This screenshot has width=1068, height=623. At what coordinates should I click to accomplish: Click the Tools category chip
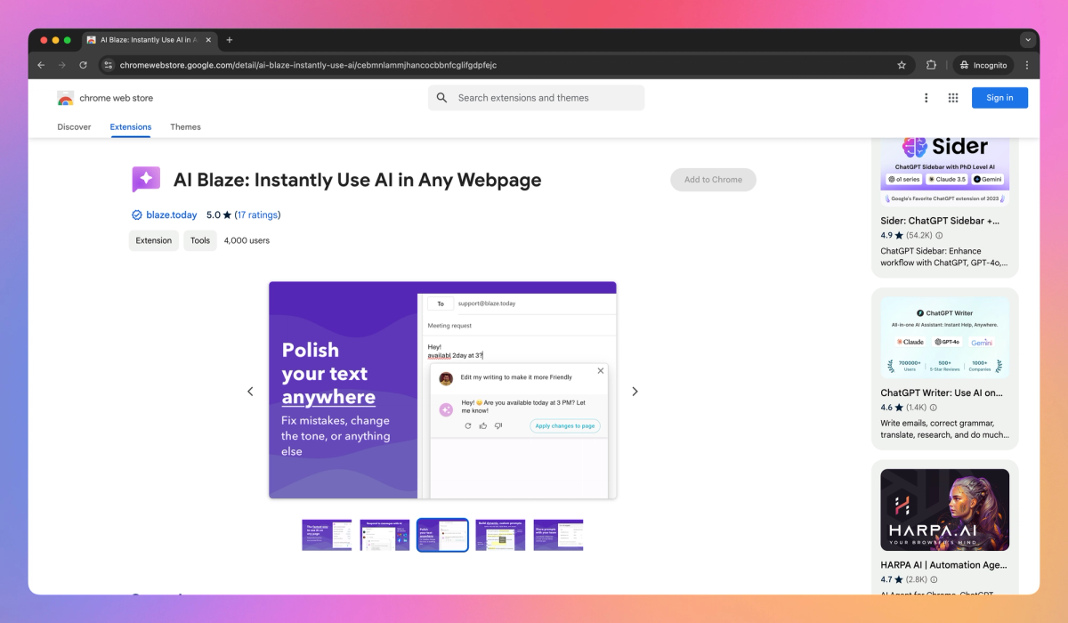(x=200, y=240)
